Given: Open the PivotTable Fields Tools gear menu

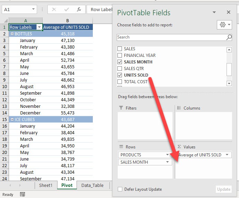Looking at the screenshot, I should tap(224, 25).
